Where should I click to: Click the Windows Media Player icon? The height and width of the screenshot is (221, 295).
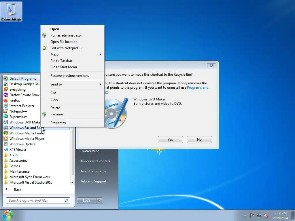pos(6,138)
